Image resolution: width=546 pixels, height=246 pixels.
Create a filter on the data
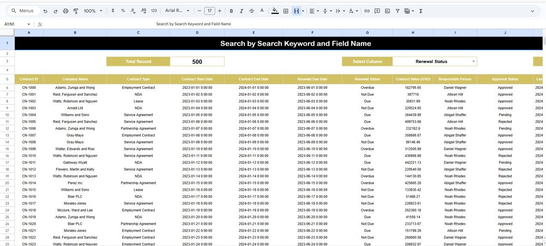tap(397, 11)
